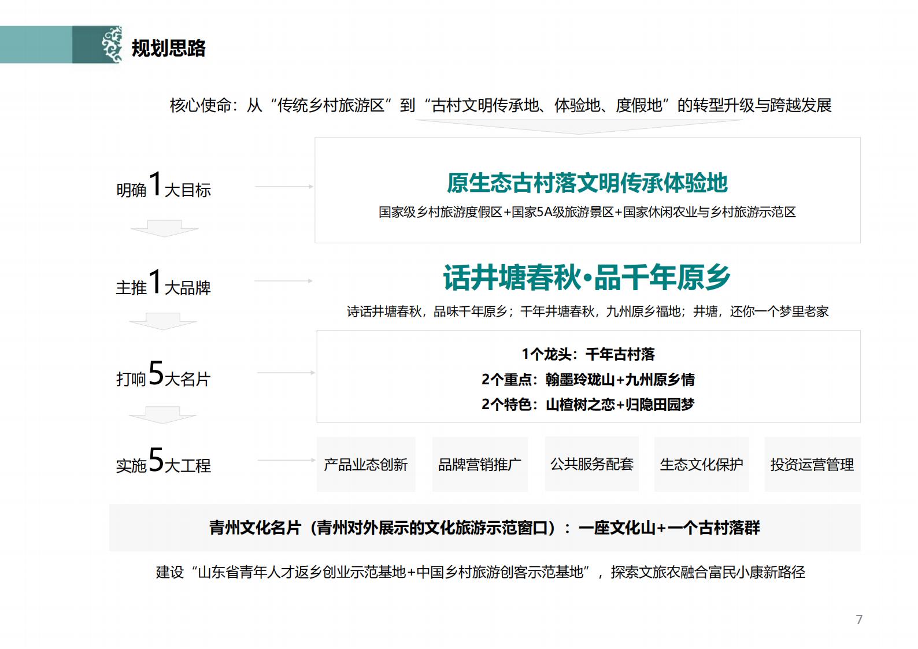Viewport: 918px width, 649px height.
Task: Click the 核心使命 headline sentence
Action: pos(501,105)
